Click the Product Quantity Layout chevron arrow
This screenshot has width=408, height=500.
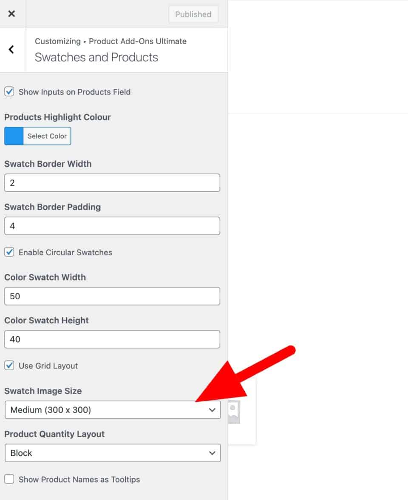[x=212, y=453]
